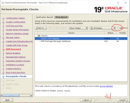Click 'Check Failed on Nodes' message text
This screenshot has height=103, width=130.
click(53, 91)
